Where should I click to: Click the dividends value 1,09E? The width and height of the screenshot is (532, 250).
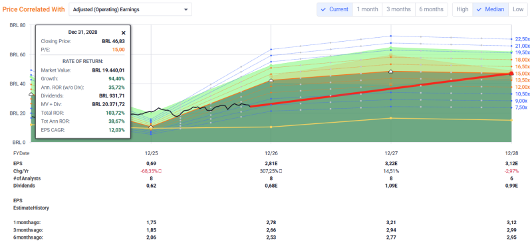pyautogui.click(x=391, y=186)
